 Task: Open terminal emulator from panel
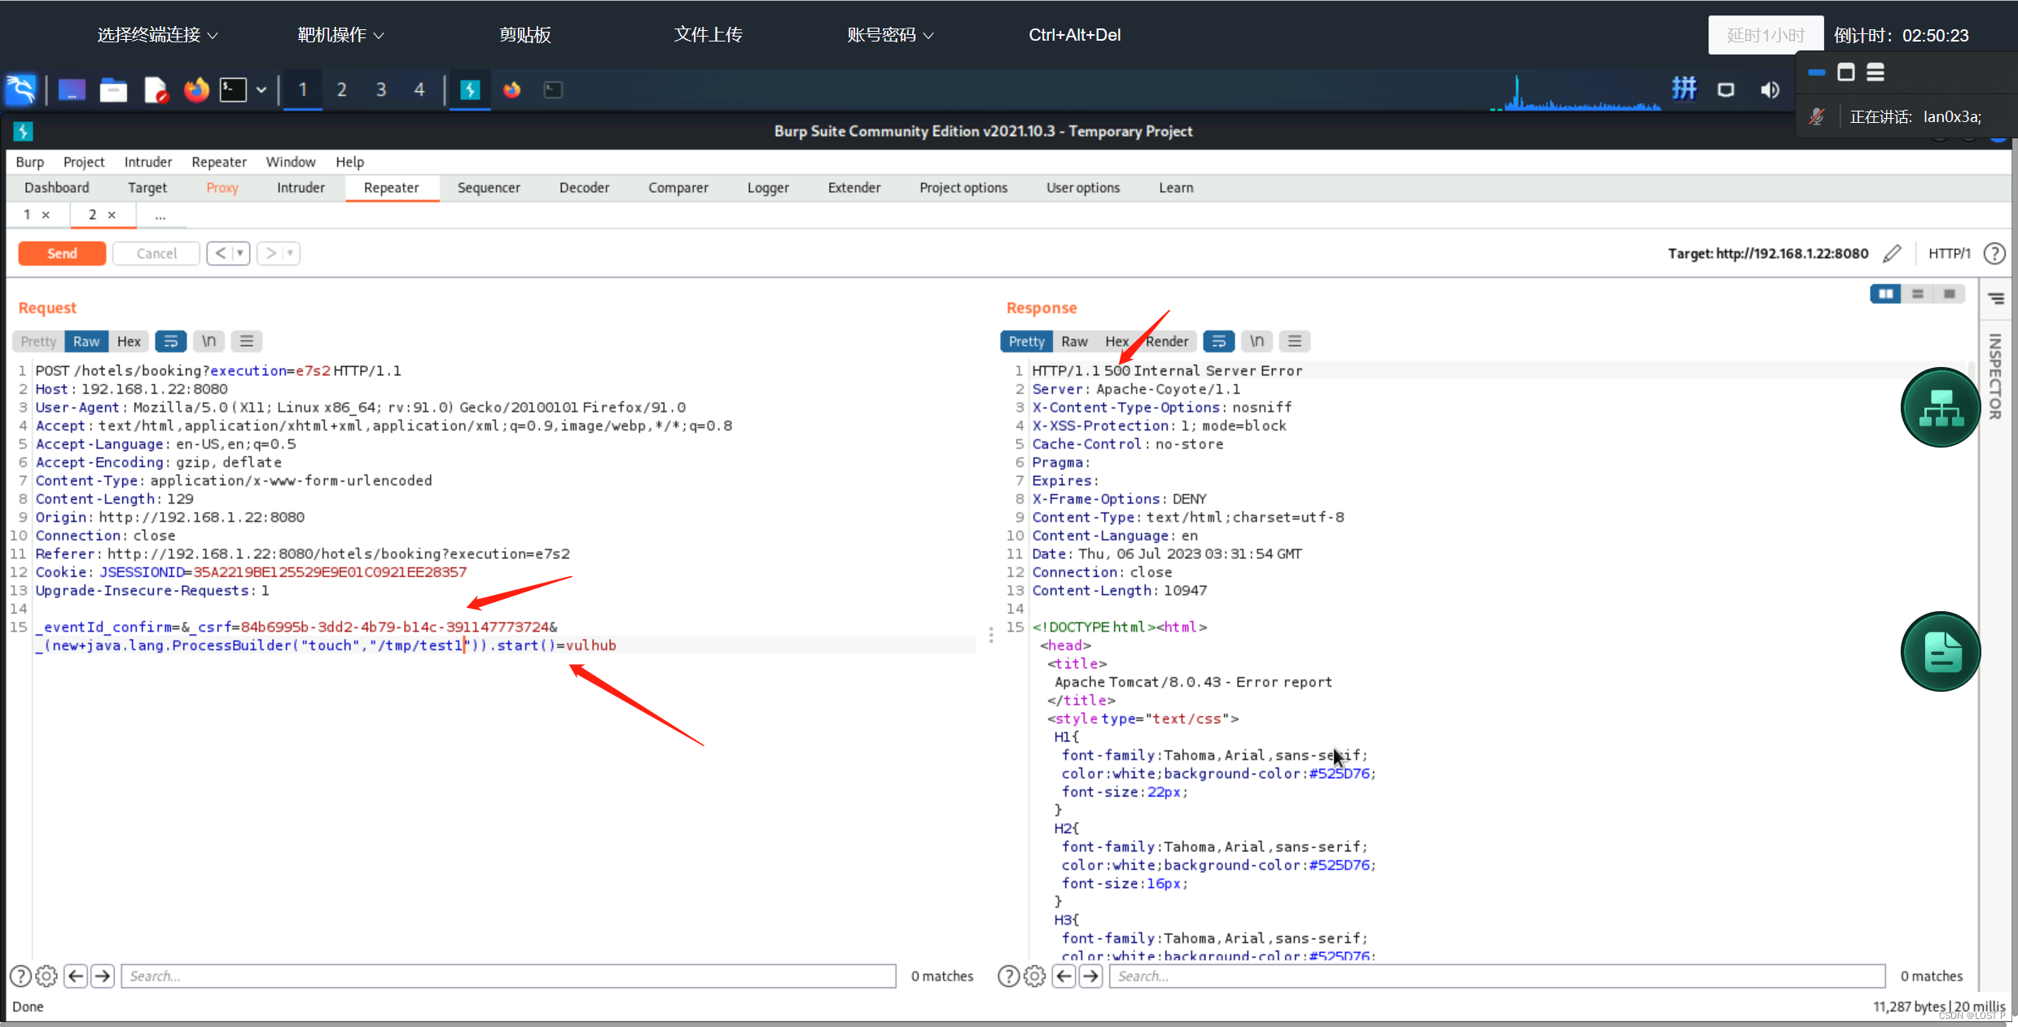click(x=233, y=90)
